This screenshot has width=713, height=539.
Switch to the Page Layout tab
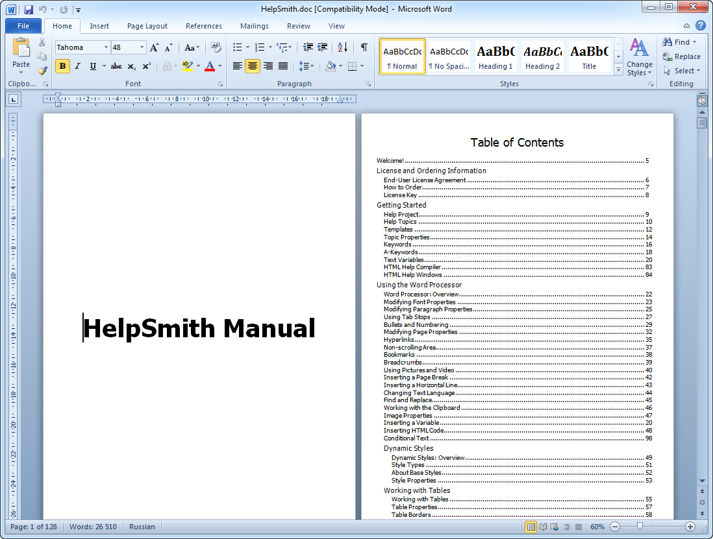click(x=147, y=26)
